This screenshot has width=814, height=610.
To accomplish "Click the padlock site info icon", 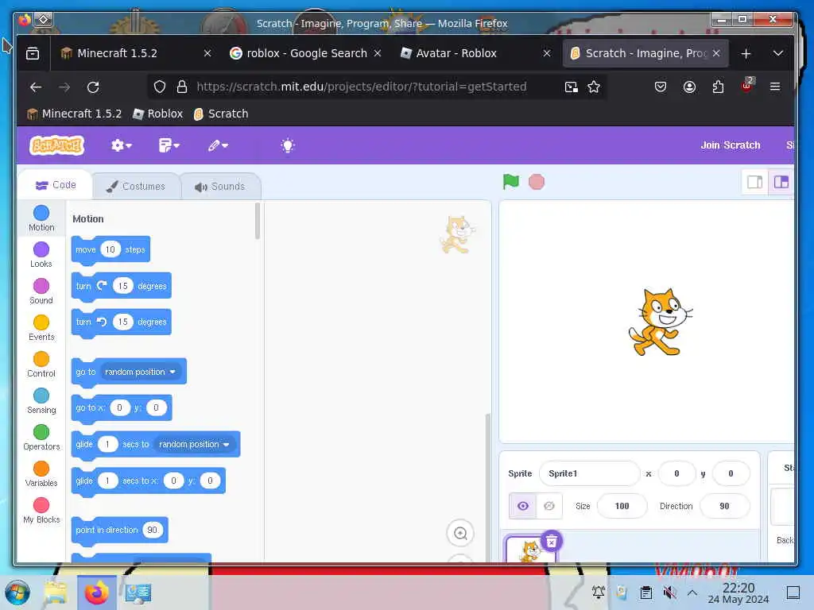I will 182,87.
